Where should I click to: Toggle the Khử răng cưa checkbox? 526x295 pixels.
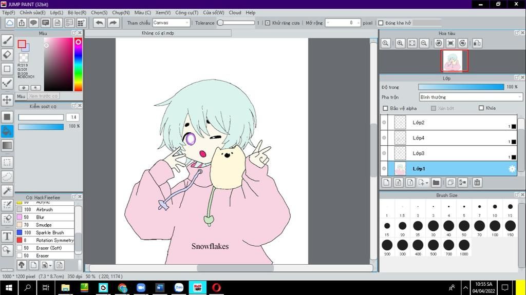(267, 23)
